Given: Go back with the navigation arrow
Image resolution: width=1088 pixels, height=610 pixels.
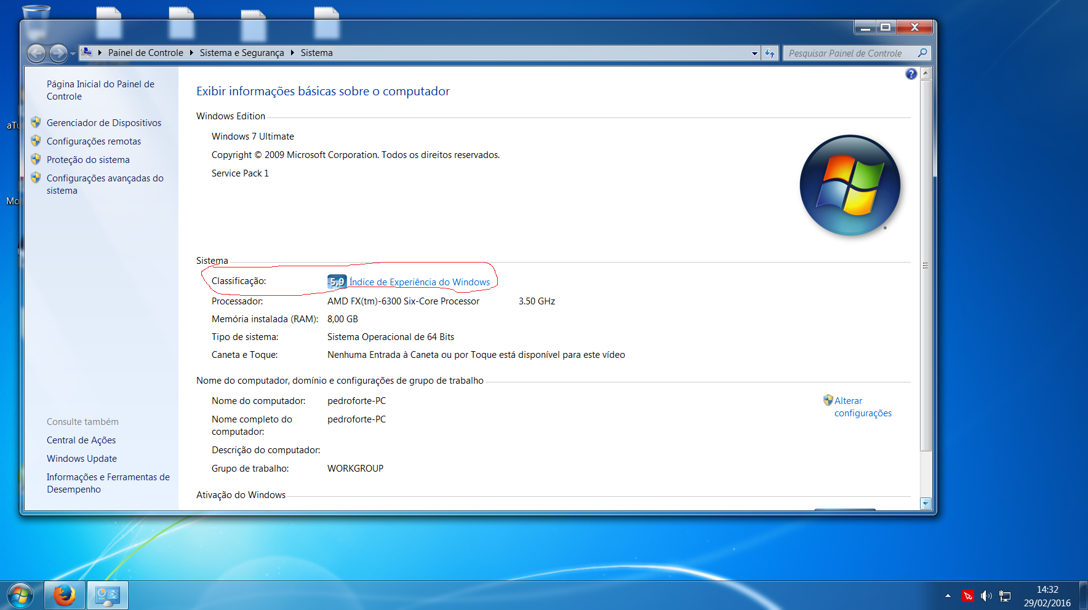Looking at the screenshot, I should coord(36,53).
